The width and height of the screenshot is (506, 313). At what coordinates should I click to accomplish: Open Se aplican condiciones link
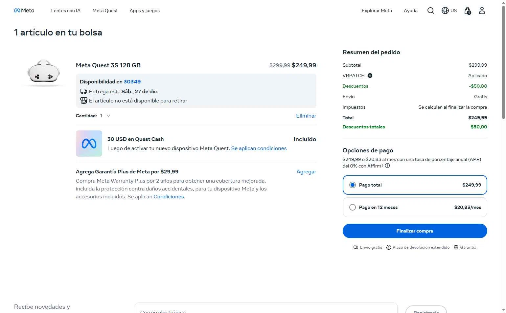click(x=259, y=148)
